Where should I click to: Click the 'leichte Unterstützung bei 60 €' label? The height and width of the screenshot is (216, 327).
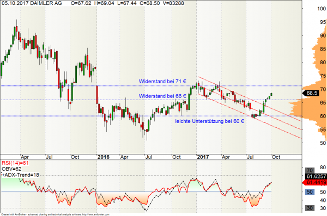[x=209, y=121]
